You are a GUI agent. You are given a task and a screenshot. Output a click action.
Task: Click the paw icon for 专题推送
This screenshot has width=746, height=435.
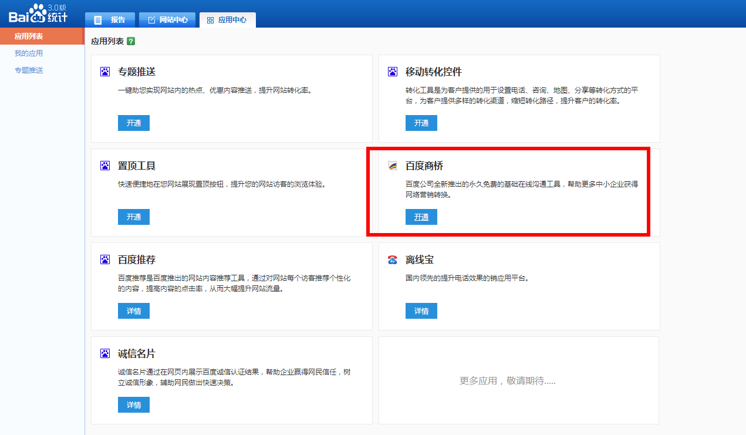[x=105, y=72]
